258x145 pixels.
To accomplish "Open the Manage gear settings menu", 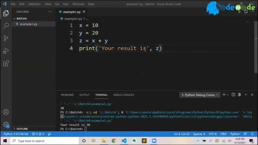I will (6, 124).
